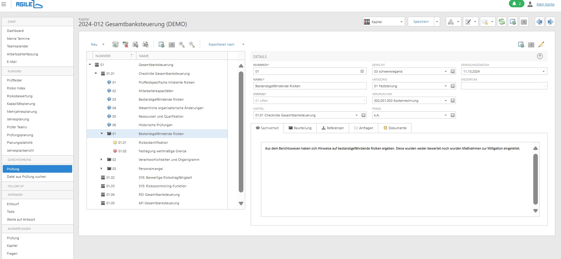Clear the Gewicht field with its X button
561x259 pixels.
[453, 71]
